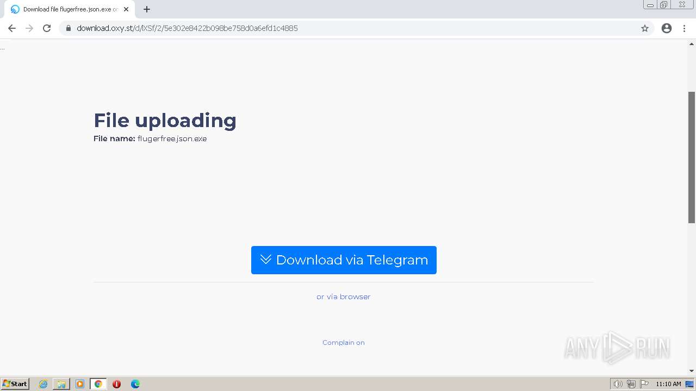
Task: Launch Internet Explorer from the taskbar
Action: 43,384
